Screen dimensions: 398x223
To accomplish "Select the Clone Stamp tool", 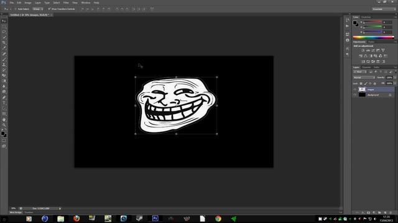I will pyautogui.click(x=4, y=64).
